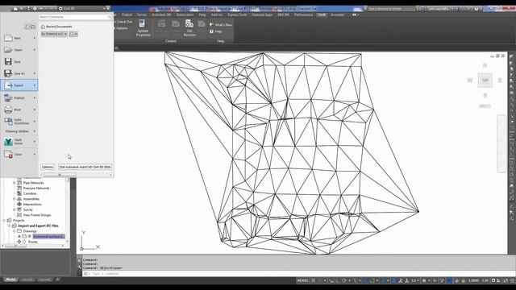
Task: Open the By Ordered List dropdown
Action: 54,34
